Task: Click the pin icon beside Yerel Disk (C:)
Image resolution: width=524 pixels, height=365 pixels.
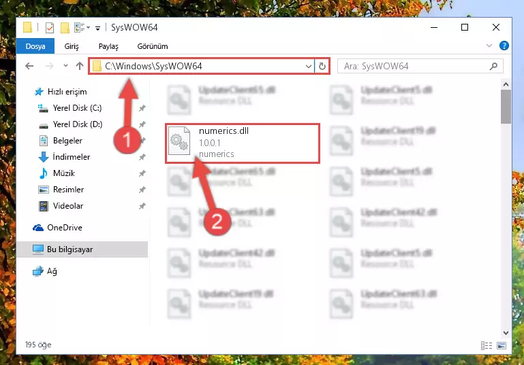Action: click(142, 108)
